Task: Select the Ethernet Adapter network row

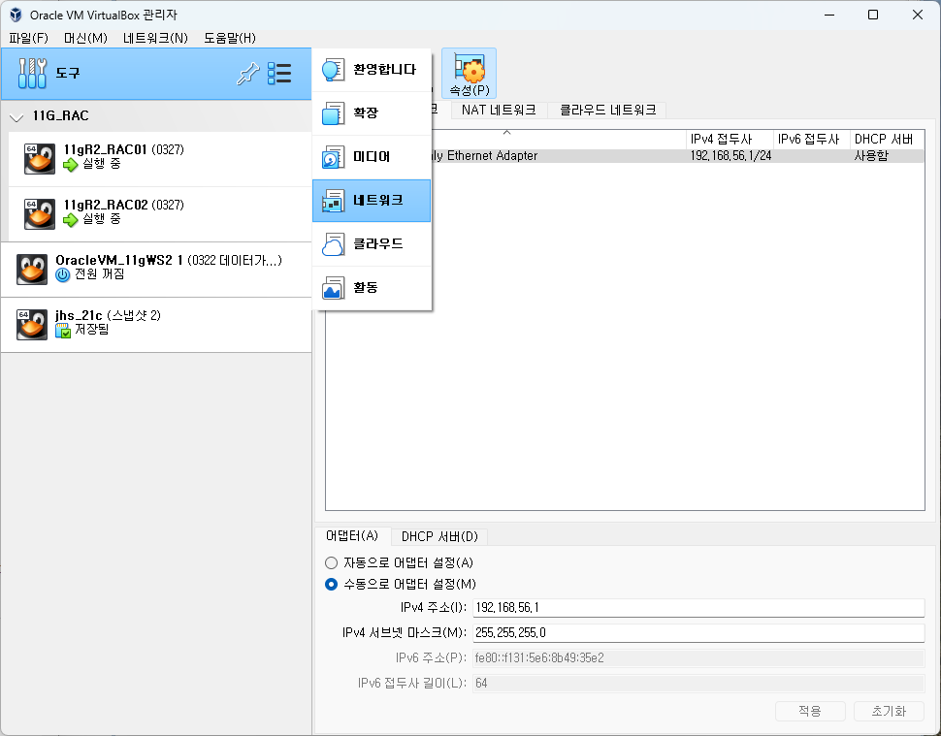Action: coord(624,156)
